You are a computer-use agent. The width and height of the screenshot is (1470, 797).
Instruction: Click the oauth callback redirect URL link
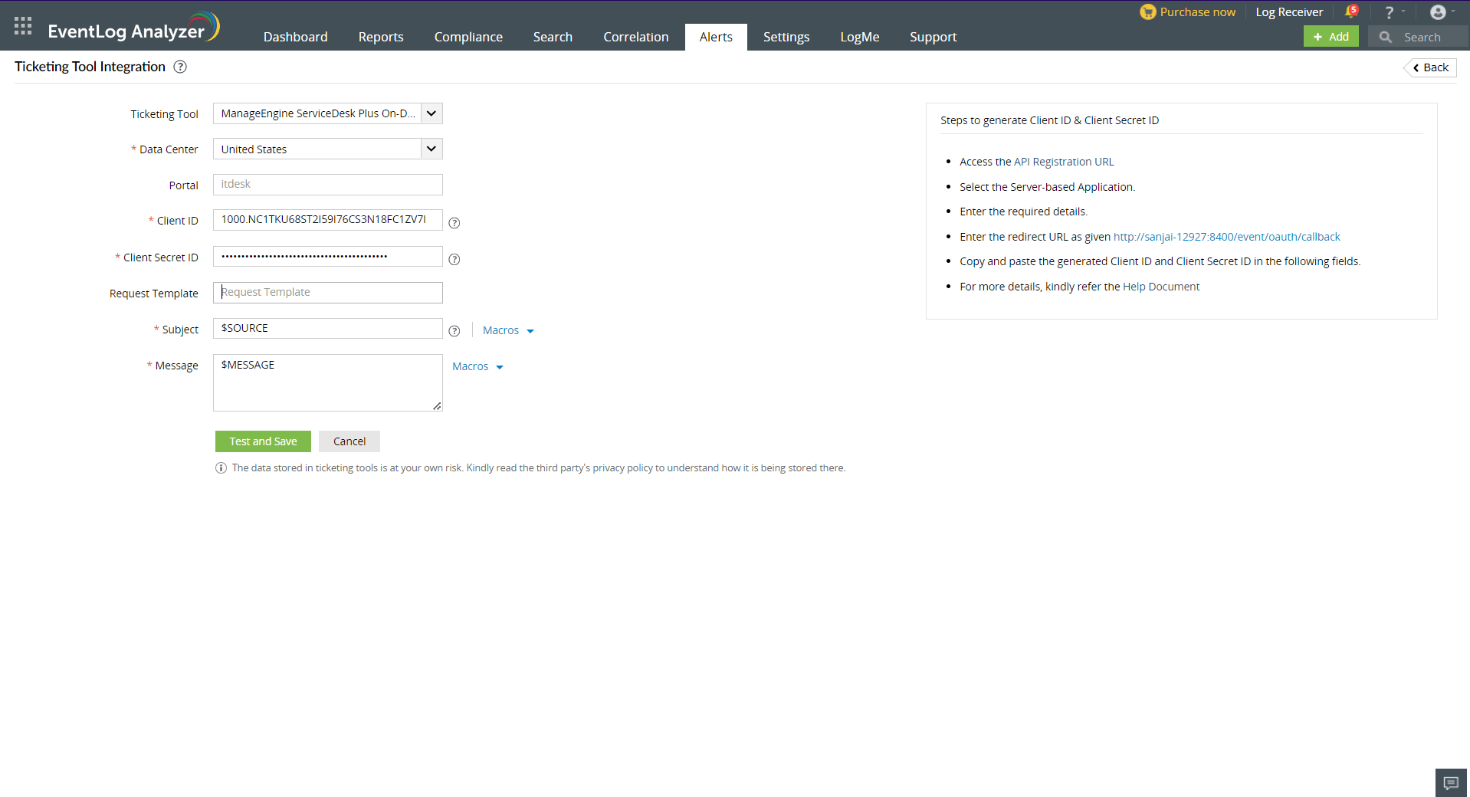pos(1227,237)
